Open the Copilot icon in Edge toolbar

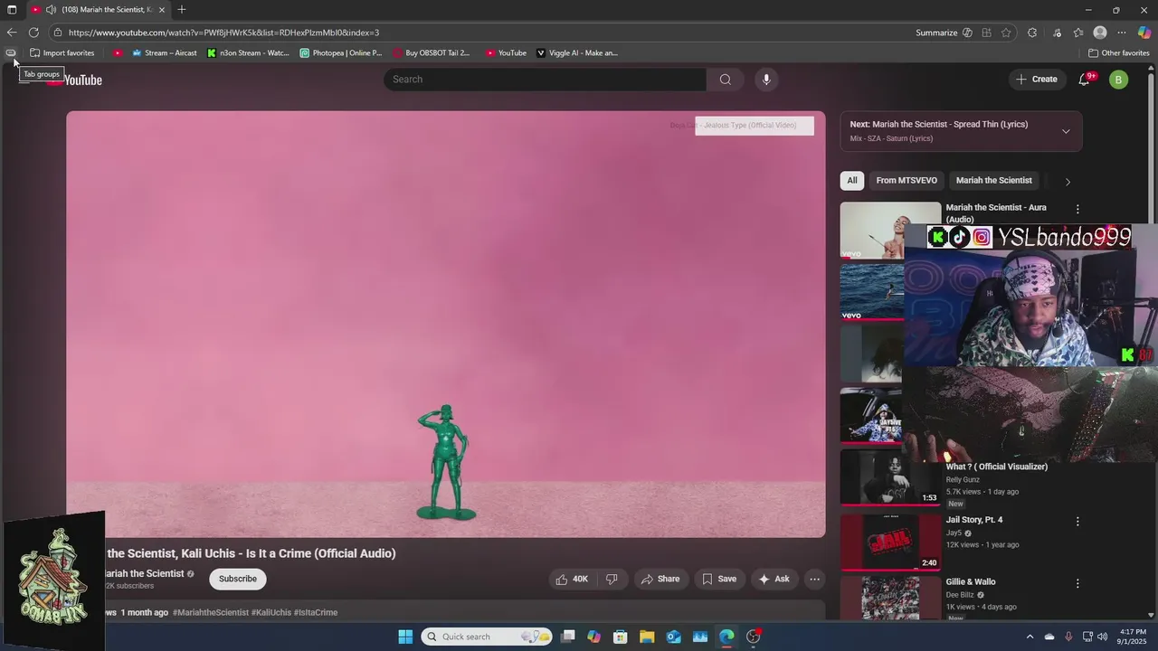(x=1144, y=33)
